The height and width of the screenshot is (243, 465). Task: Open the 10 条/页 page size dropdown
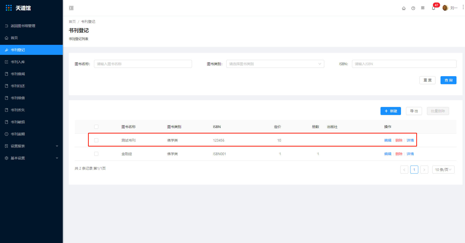[443, 170]
